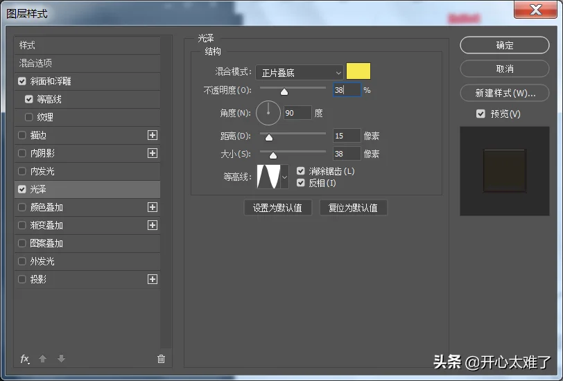The height and width of the screenshot is (381, 563).
Task: Click the fx add-style icon
Action: [25, 359]
